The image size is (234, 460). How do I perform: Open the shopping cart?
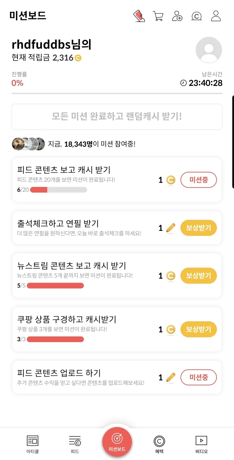pyautogui.click(x=158, y=16)
